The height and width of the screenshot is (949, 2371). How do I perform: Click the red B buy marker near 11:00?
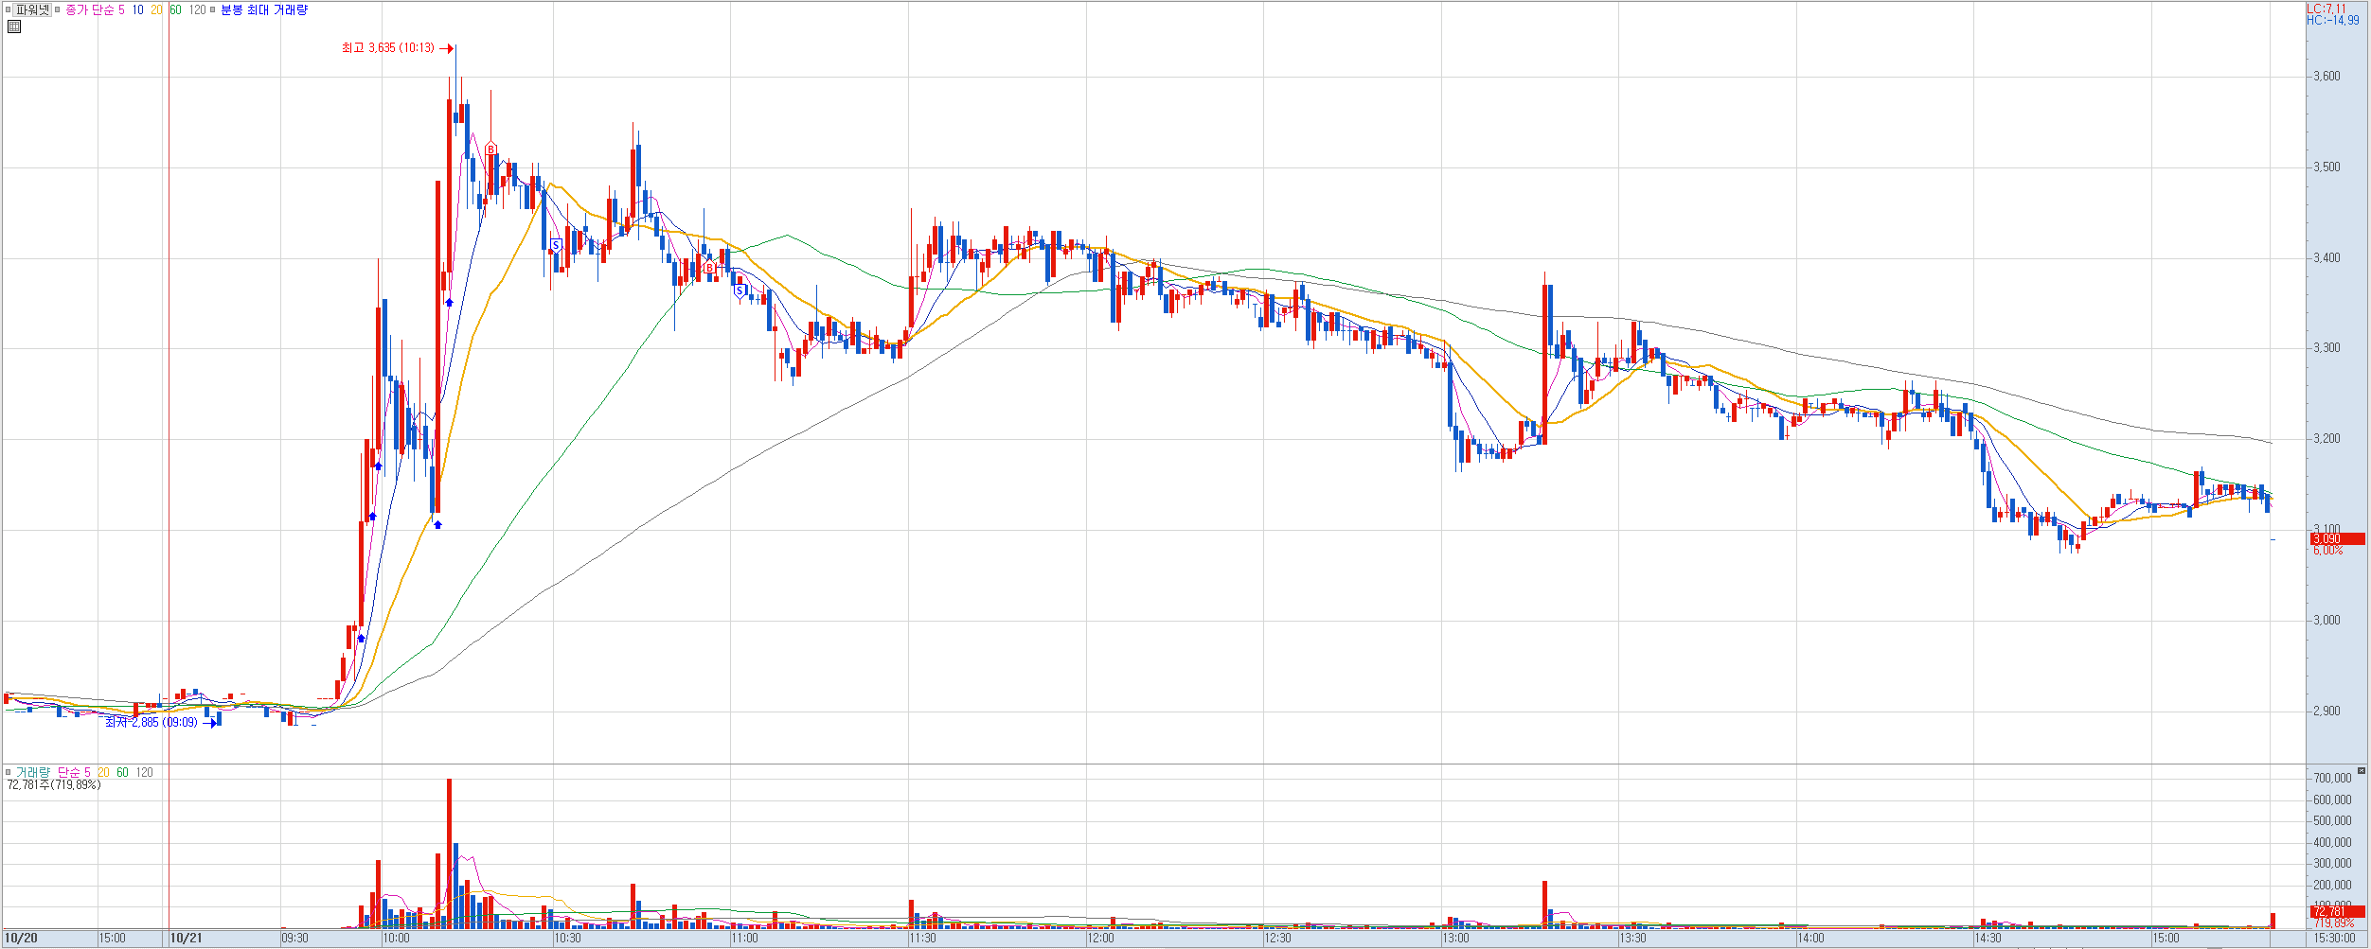(709, 268)
